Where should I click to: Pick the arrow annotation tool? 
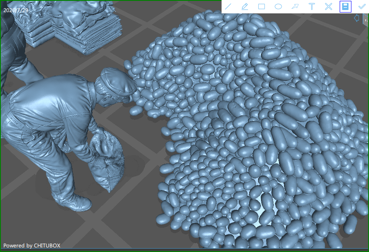[x=295, y=7]
